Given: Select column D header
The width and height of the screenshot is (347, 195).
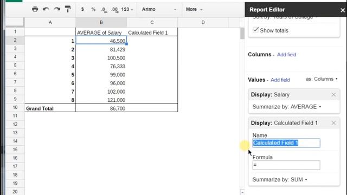Looking at the screenshot, I should coord(203,22).
